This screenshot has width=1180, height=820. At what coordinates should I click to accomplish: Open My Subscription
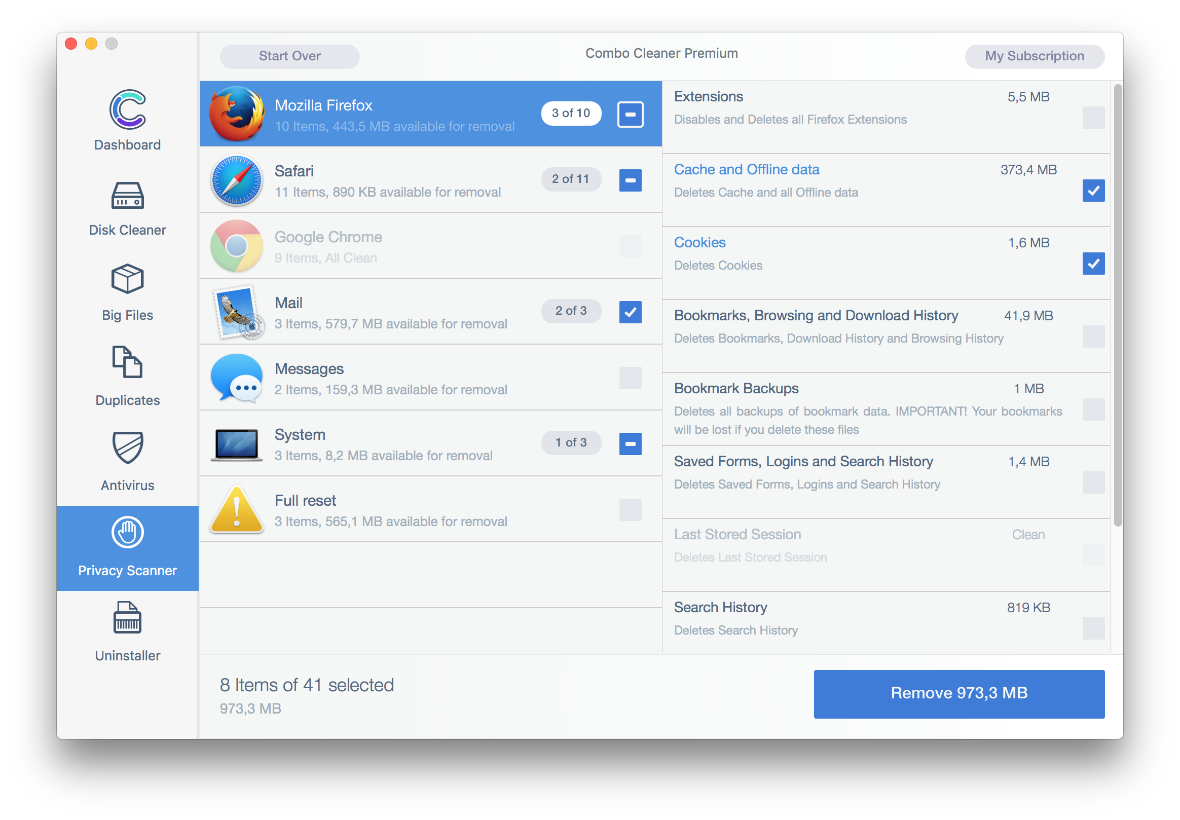[x=1035, y=56]
